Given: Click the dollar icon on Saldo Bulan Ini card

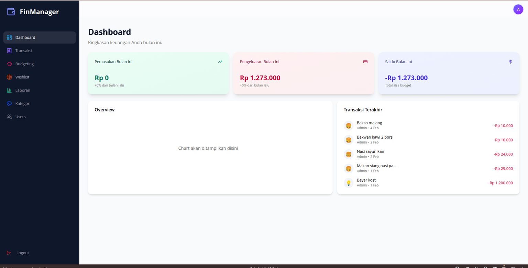Looking at the screenshot, I should tap(510, 62).
